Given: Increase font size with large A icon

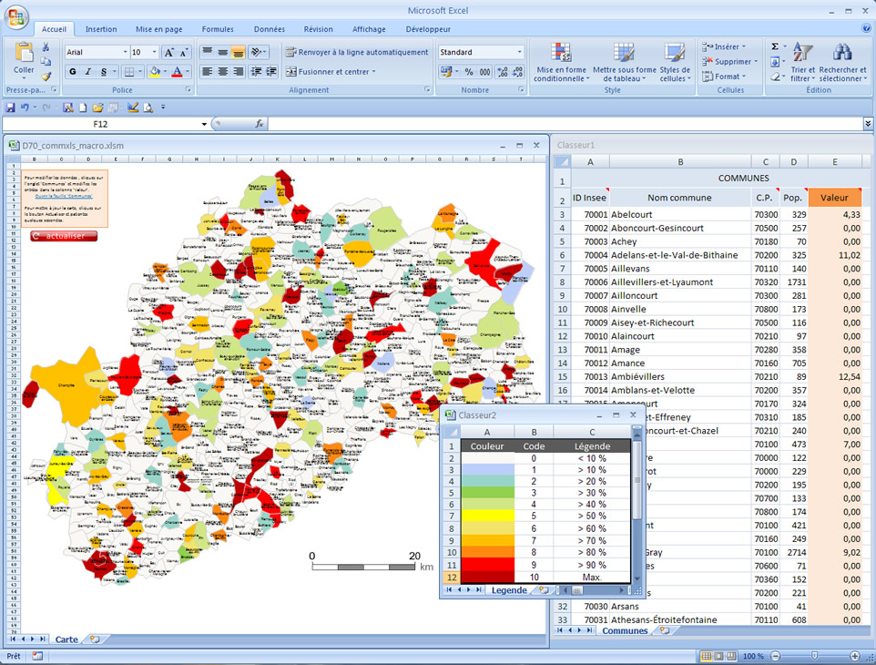Looking at the screenshot, I should pyautogui.click(x=168, y=53).
